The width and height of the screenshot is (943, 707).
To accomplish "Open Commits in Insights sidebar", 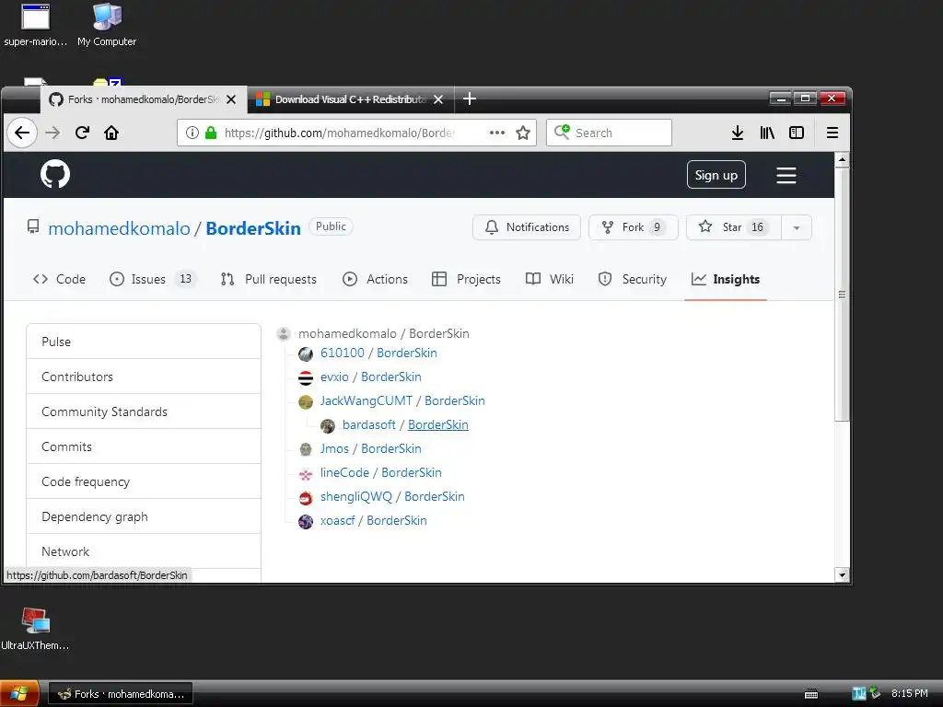I will click(144, 446).
